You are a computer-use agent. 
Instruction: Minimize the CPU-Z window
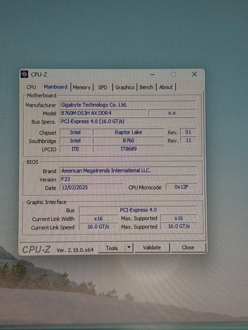[x=152, y=75]
